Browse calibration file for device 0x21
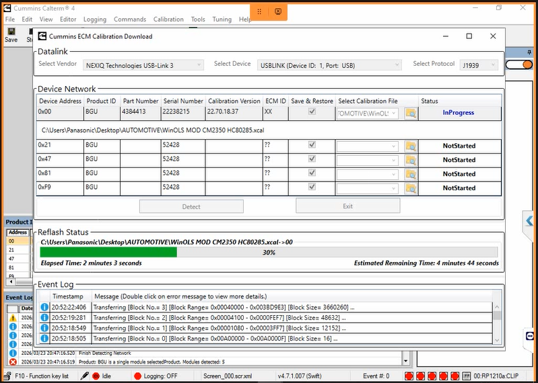The width and height of the screenshot is (538, 383). (x=411, y=146)
